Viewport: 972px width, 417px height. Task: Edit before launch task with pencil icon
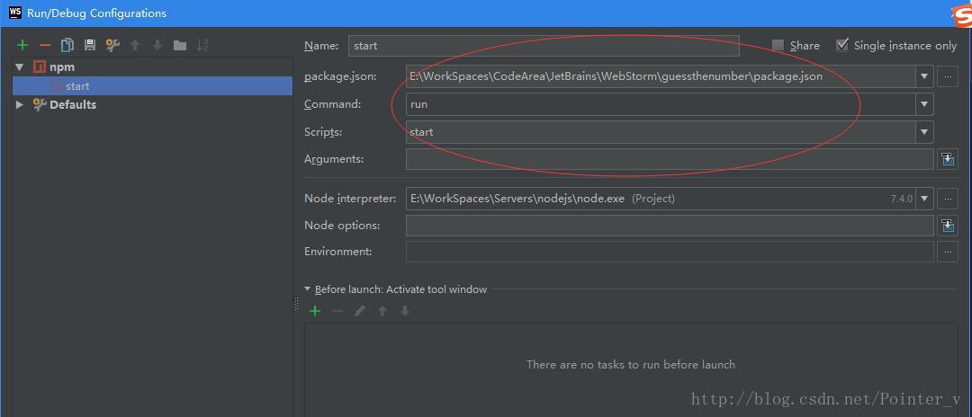tap(360, 311)
